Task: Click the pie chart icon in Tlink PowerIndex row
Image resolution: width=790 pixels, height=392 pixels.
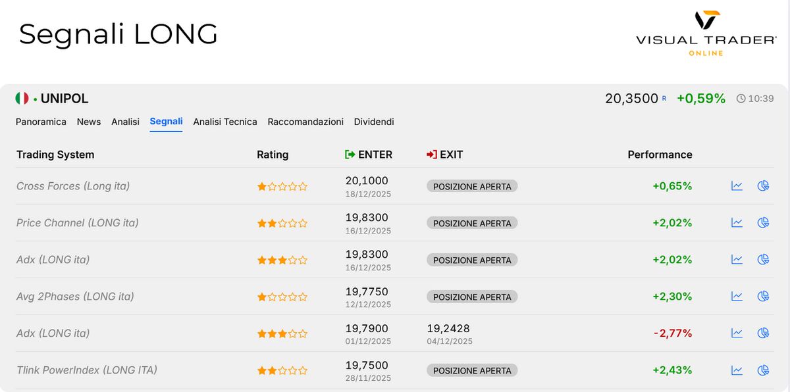Action: pyautogui.click(x=763, y=370)
